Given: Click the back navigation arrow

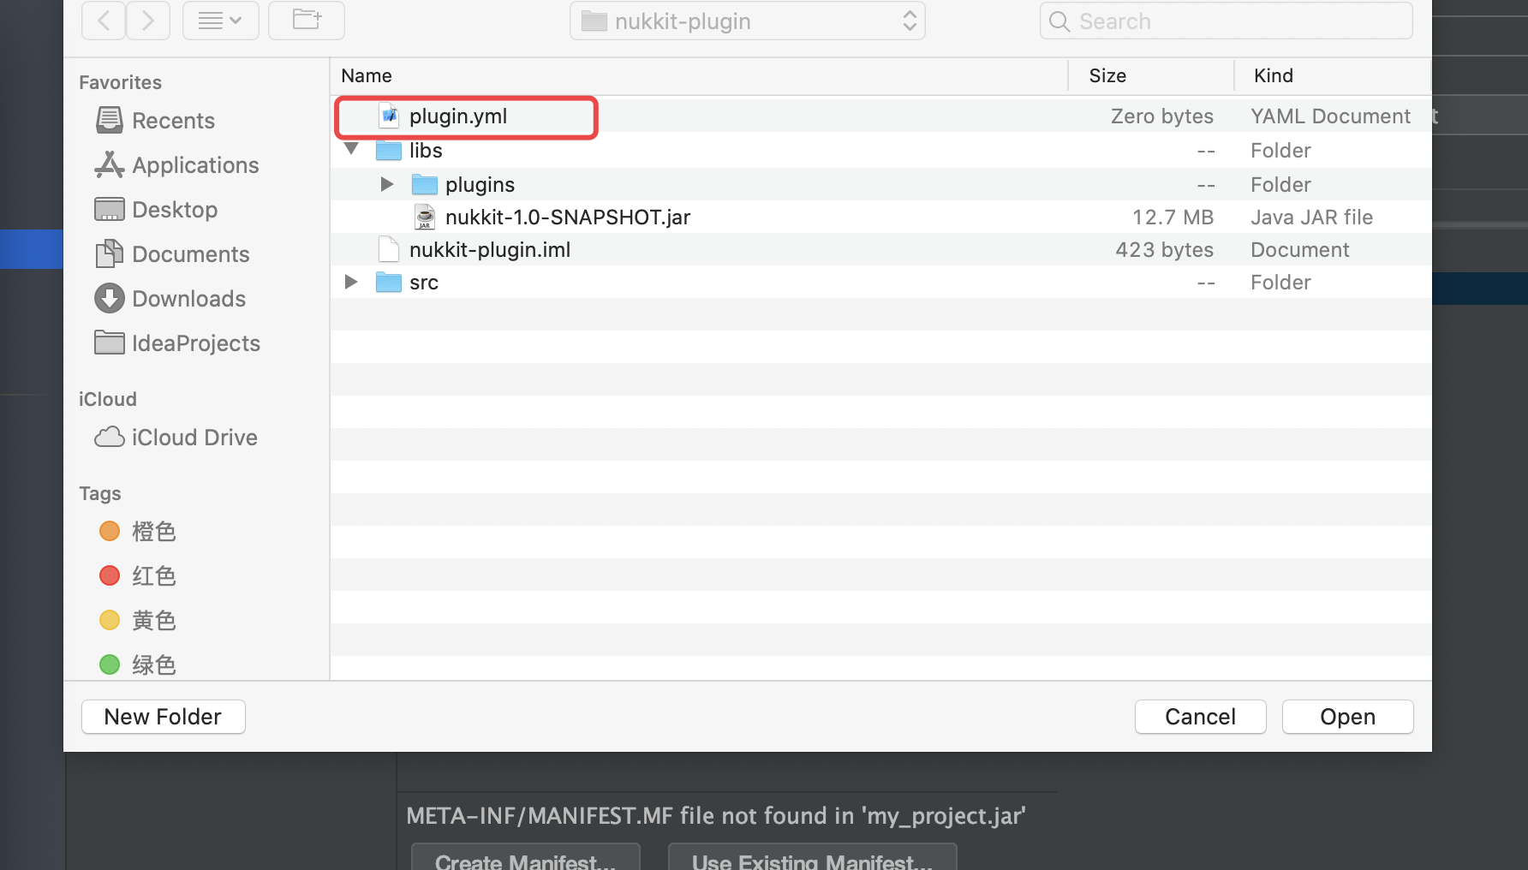Looking at the screenshot, I should click(104, 21).
